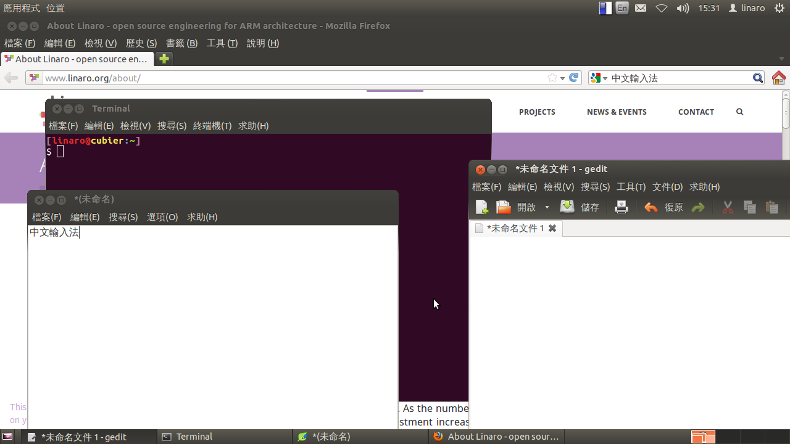
Task: Click mail envelope indicator
Action: coord(641,8)
